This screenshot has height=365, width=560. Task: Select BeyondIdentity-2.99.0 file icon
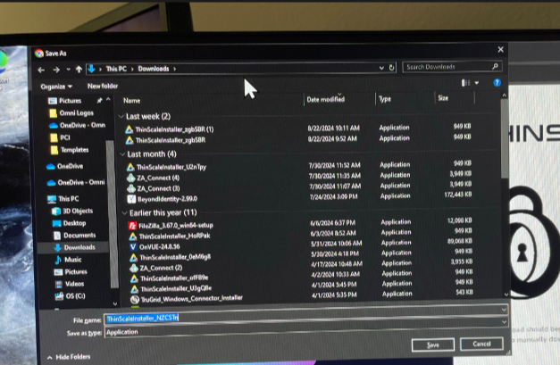pyautogui.click(x=132, y=199)
